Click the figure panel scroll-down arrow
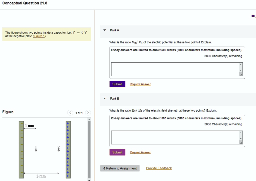 pos(89,179)
